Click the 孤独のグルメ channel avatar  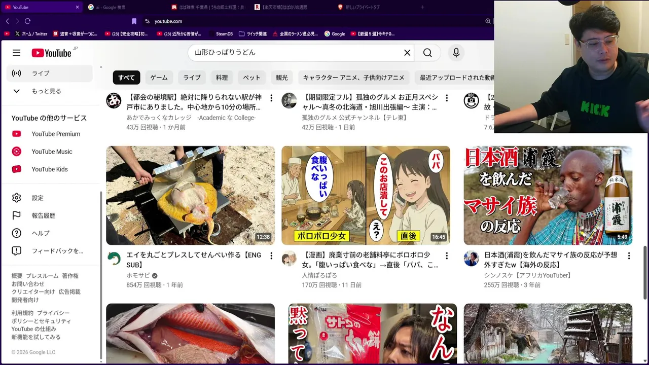point(289,100)
